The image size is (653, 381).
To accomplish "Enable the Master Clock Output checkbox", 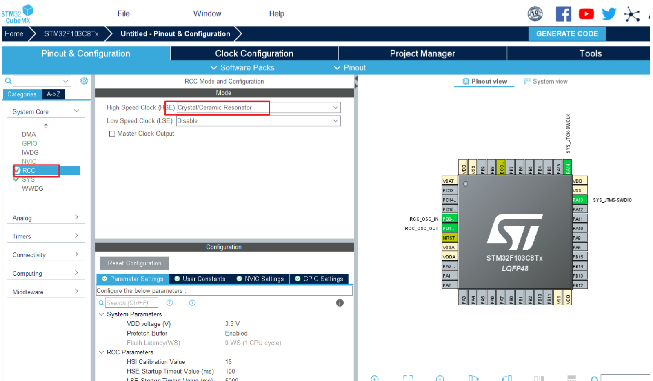I will coord(112,134).
